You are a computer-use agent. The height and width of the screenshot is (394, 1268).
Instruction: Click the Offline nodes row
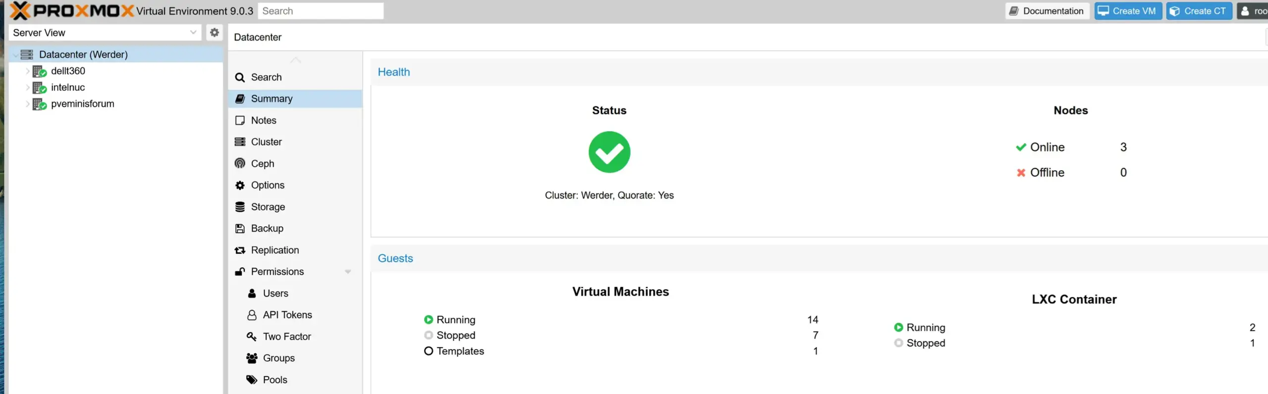pyautogui.click(x=1071, y=172)
